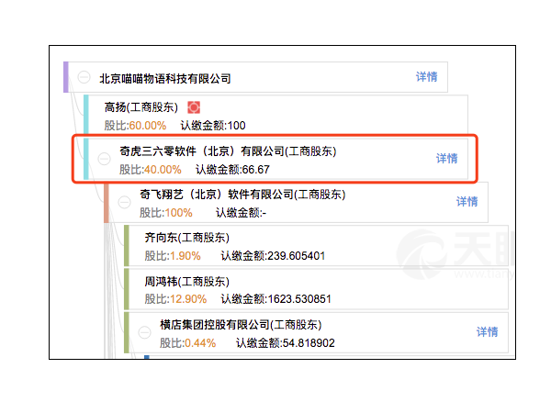551x413 pixels.
Task: Click the 股比:0.44% value for 横店集团
Action: (x=188, y=343)
